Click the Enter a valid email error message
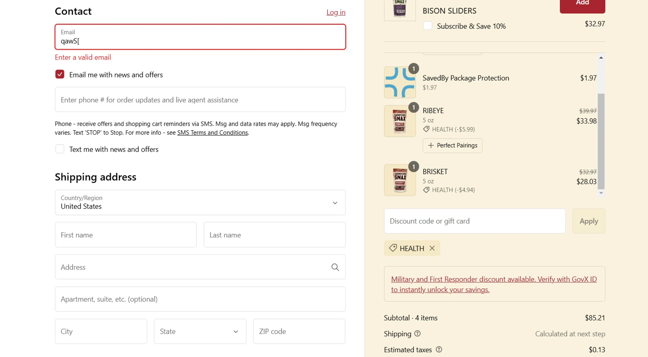Image resolution: width=648 pixels, height=357 pixels. [x=83, y=57]
